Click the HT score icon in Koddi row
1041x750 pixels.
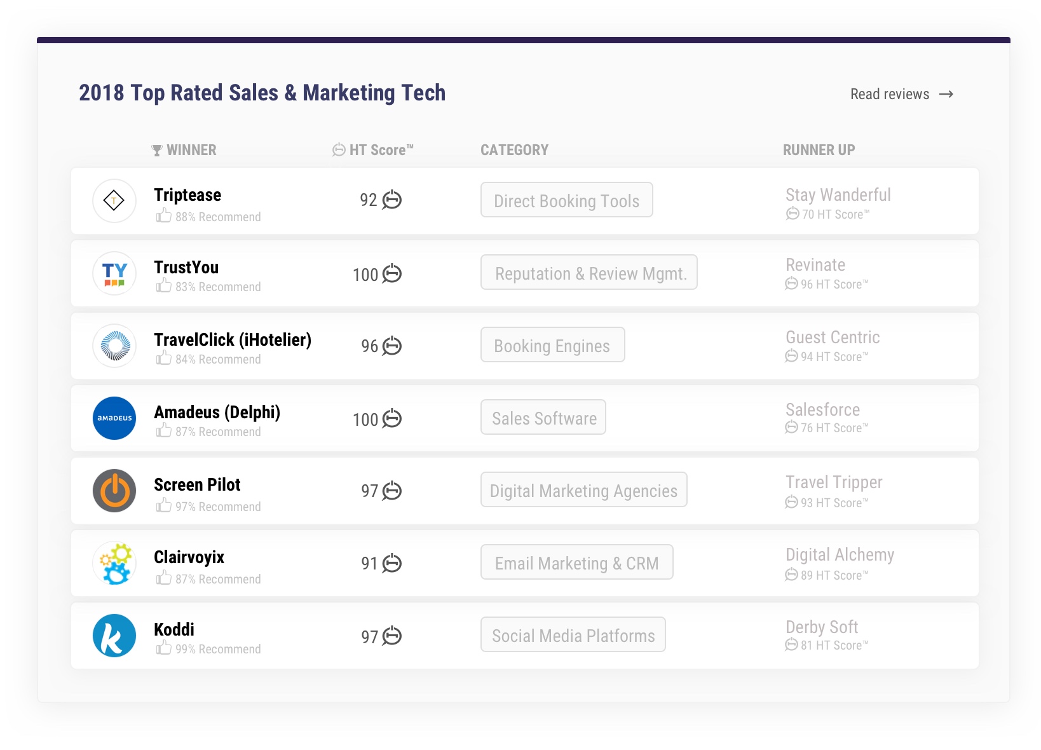pyautogui.click(x=391, y=636)
